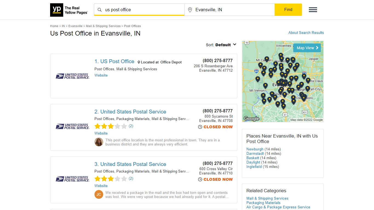The image size is (374, 210).
Task: Click the Google logo on the map
Action: tap(251, 118)
